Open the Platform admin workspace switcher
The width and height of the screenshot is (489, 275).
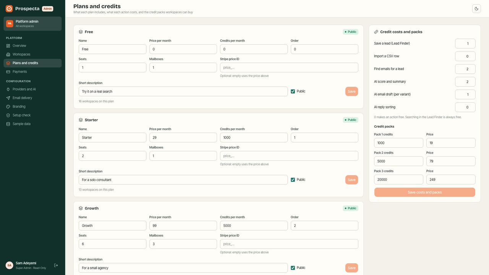pos(32,24)
